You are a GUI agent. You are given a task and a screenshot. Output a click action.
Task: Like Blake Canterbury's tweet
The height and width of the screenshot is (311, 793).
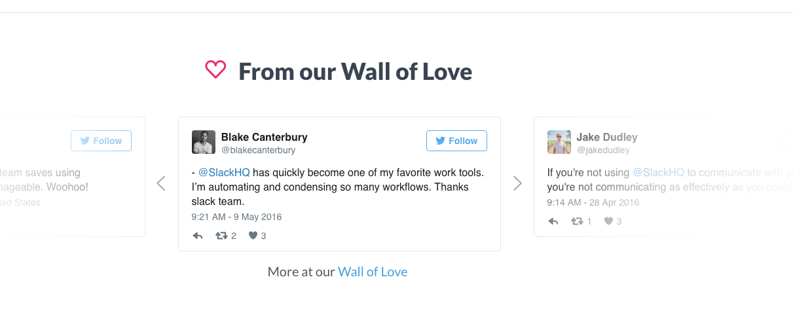point(253,236)
